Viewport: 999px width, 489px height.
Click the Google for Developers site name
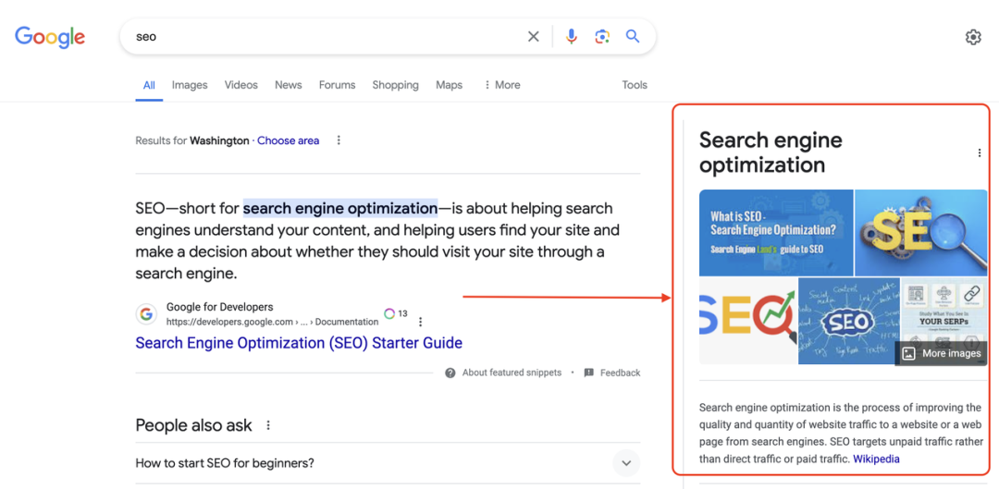coord(220,307)
